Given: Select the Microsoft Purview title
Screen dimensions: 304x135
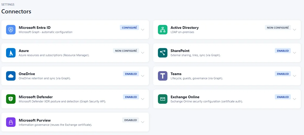Looking at the screenshot, I should (x=35, y=120).
